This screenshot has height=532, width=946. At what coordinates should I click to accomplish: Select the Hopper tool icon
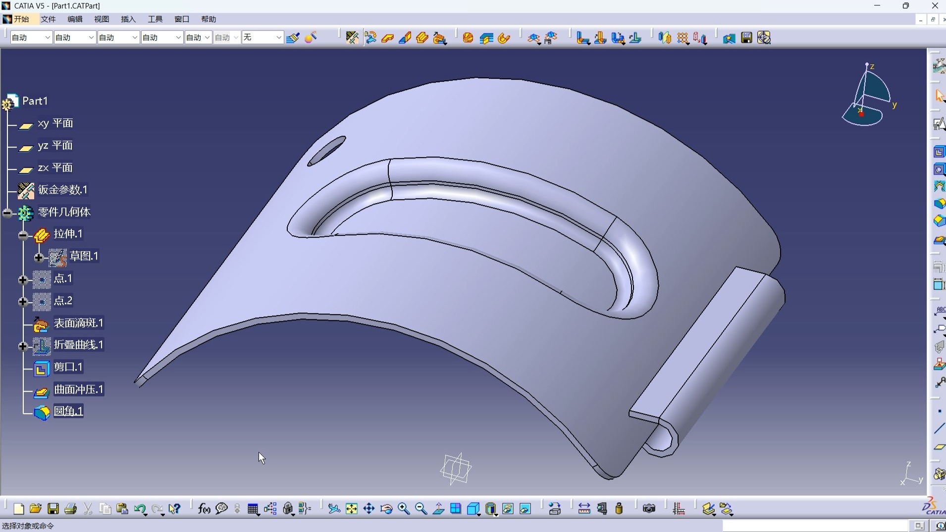click(x=468, y=38)
